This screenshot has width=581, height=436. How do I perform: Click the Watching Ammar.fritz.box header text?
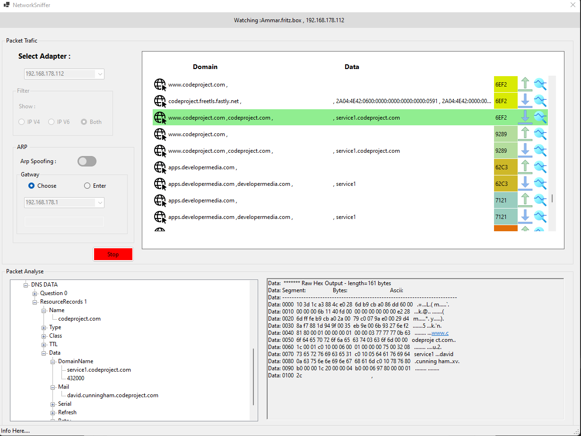289,20
